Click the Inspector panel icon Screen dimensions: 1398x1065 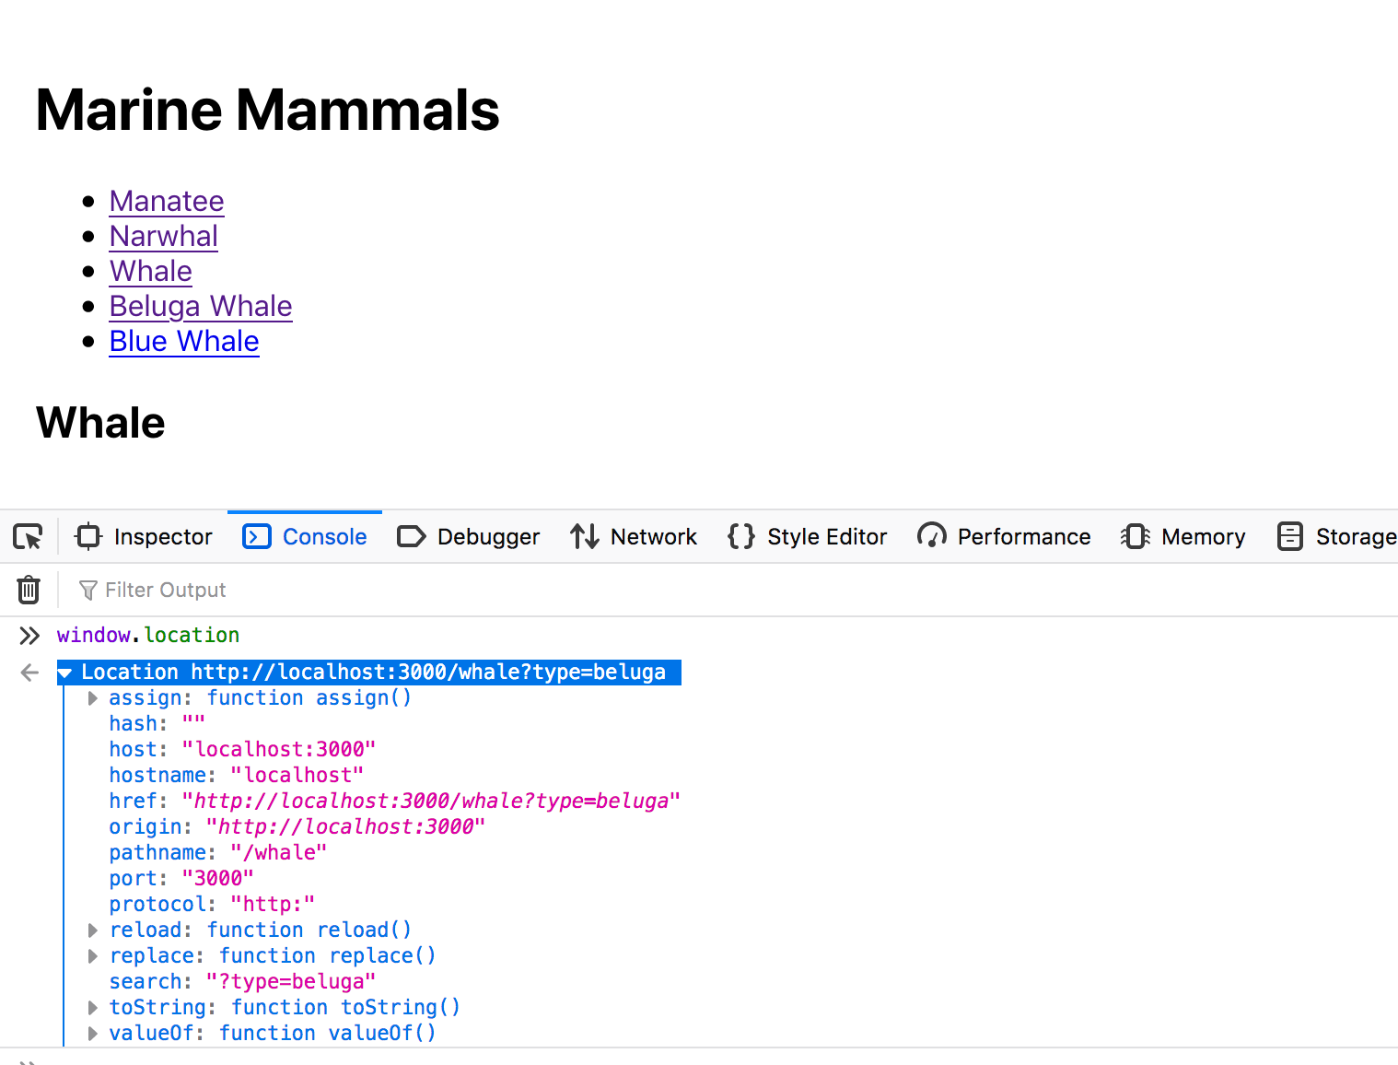pos(88,536)
